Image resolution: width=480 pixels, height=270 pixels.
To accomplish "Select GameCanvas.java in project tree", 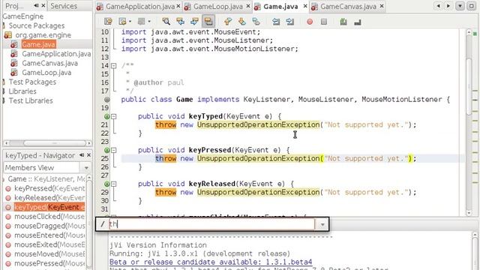I will pyautogui.click(x=49, y=63).
